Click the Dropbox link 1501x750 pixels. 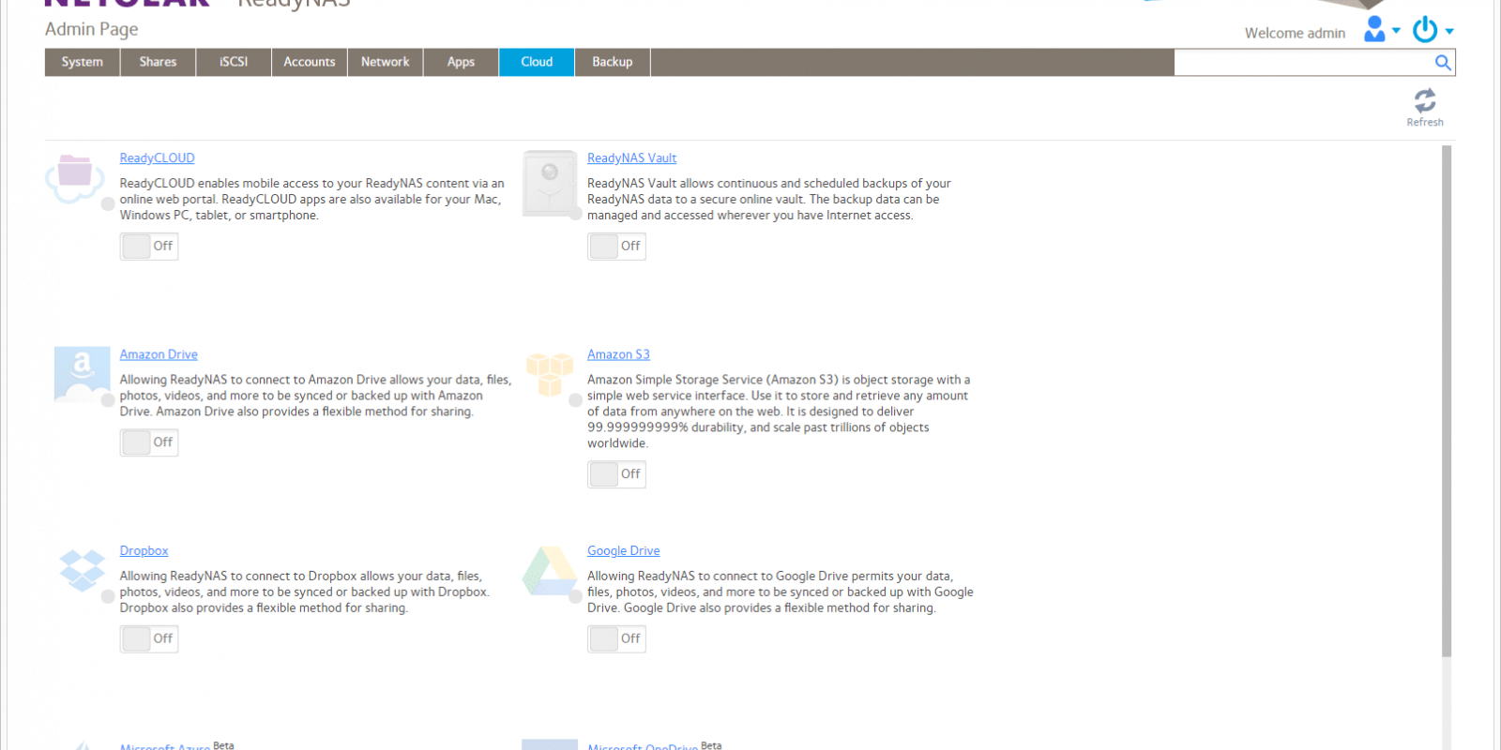click(x=144, y=550)
